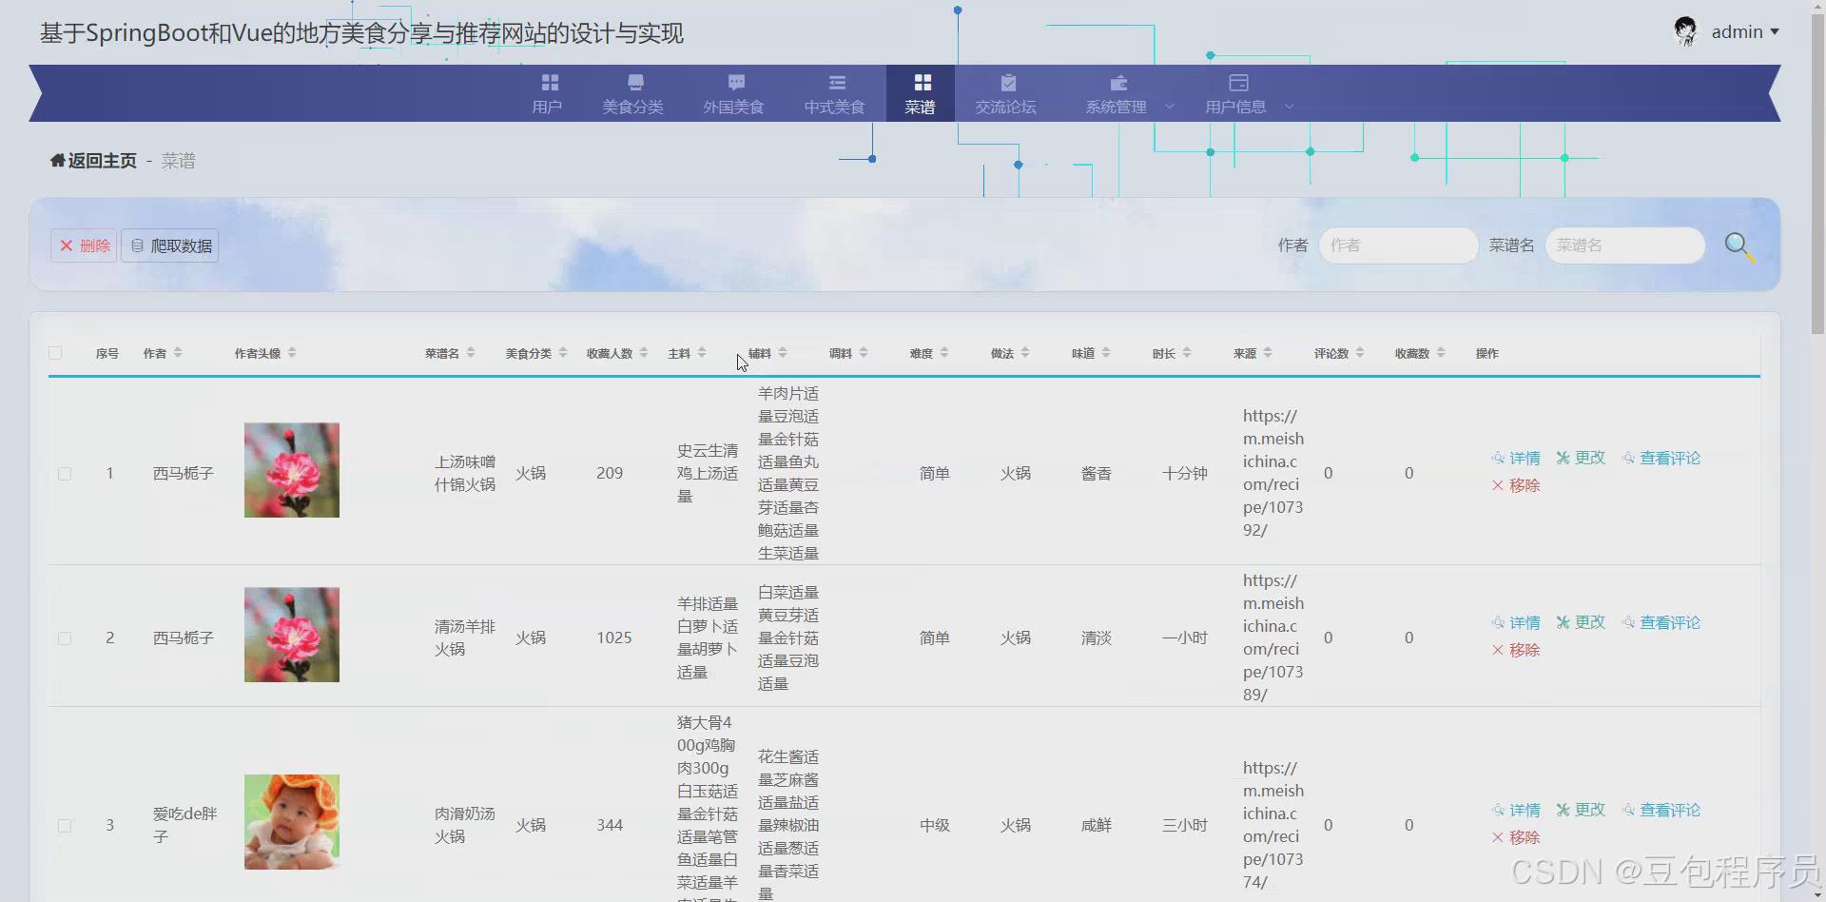The image size is (1826, 902).
Task: Open source URL ending 10739​2/
Action: [1273, 473]
